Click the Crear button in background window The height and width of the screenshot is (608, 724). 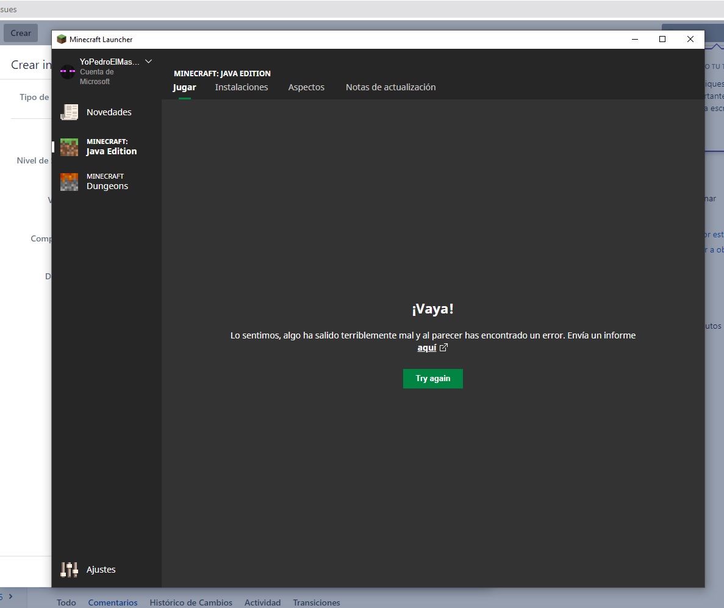[21, 34]
